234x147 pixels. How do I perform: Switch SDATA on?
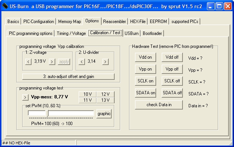click(x=145, y=93)
